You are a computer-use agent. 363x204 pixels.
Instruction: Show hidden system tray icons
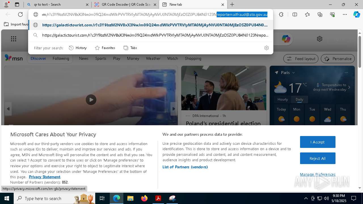(306, 198)
